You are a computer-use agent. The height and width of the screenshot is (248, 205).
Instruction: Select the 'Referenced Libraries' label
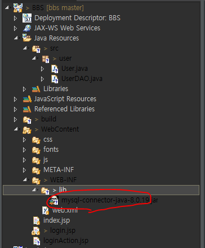click(64, 109)
